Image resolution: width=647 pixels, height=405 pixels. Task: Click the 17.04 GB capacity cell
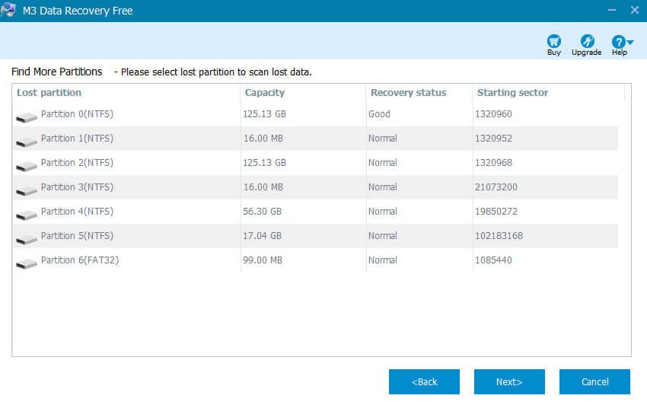pos(262,236)
